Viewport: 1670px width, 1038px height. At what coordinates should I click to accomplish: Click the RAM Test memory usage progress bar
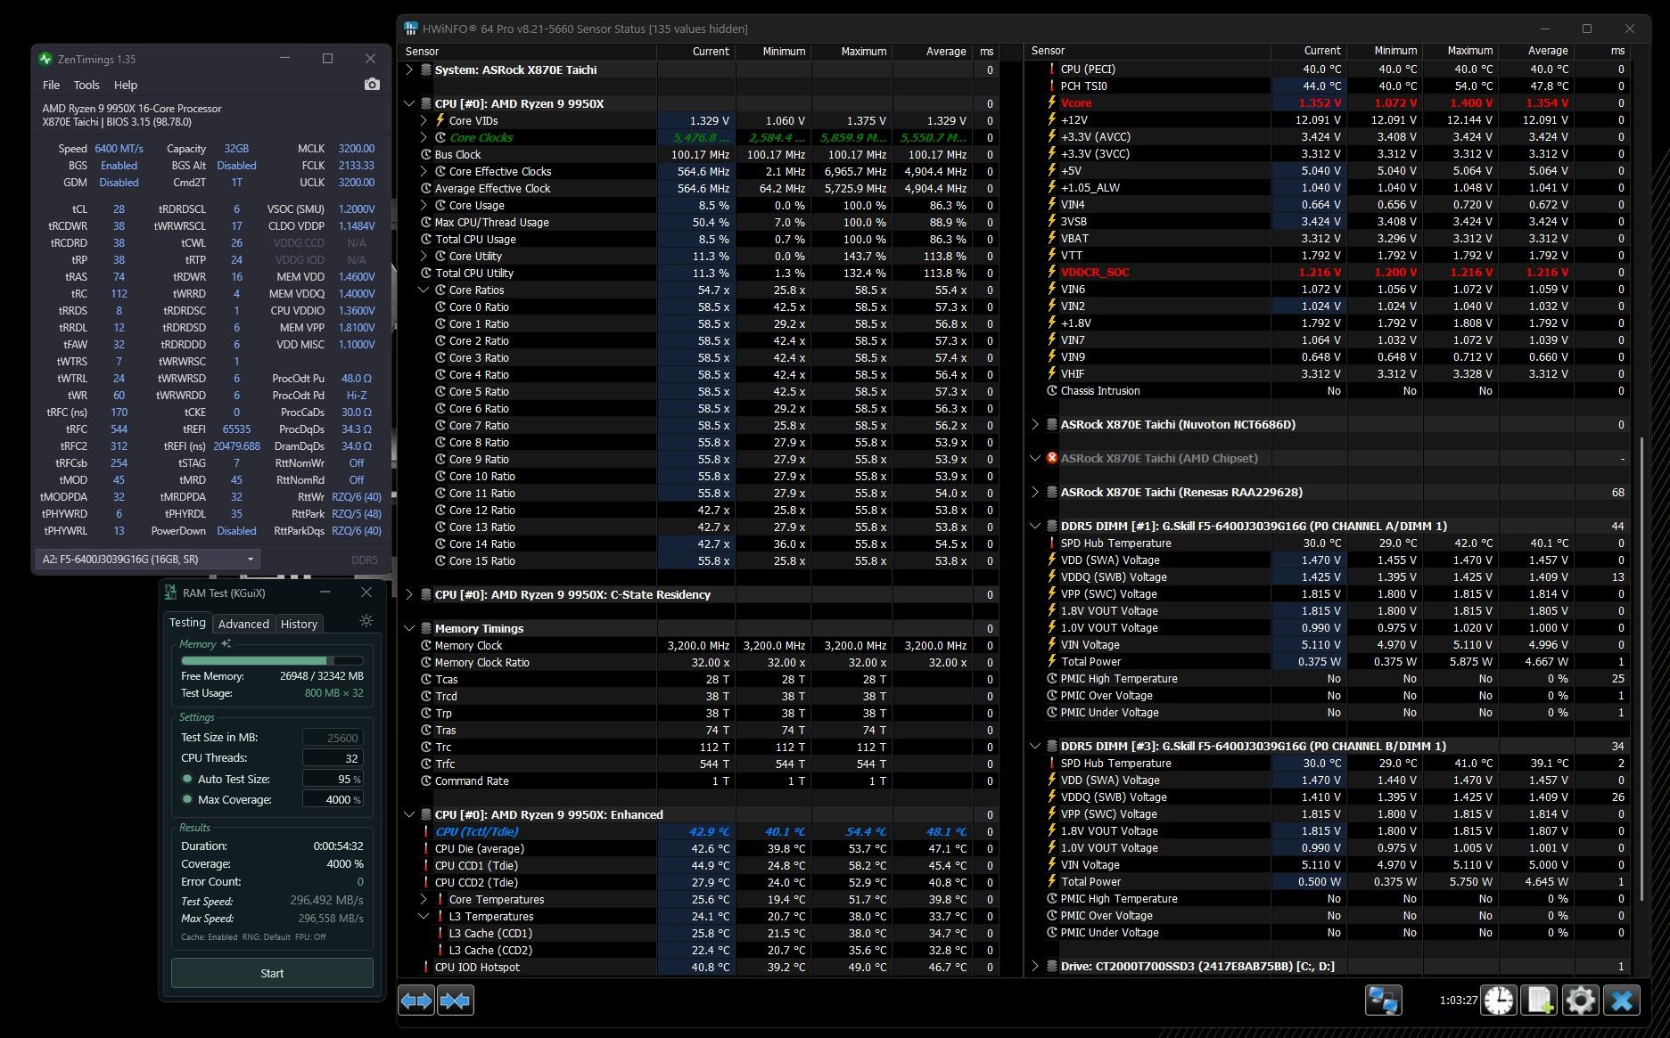(272, 660)
